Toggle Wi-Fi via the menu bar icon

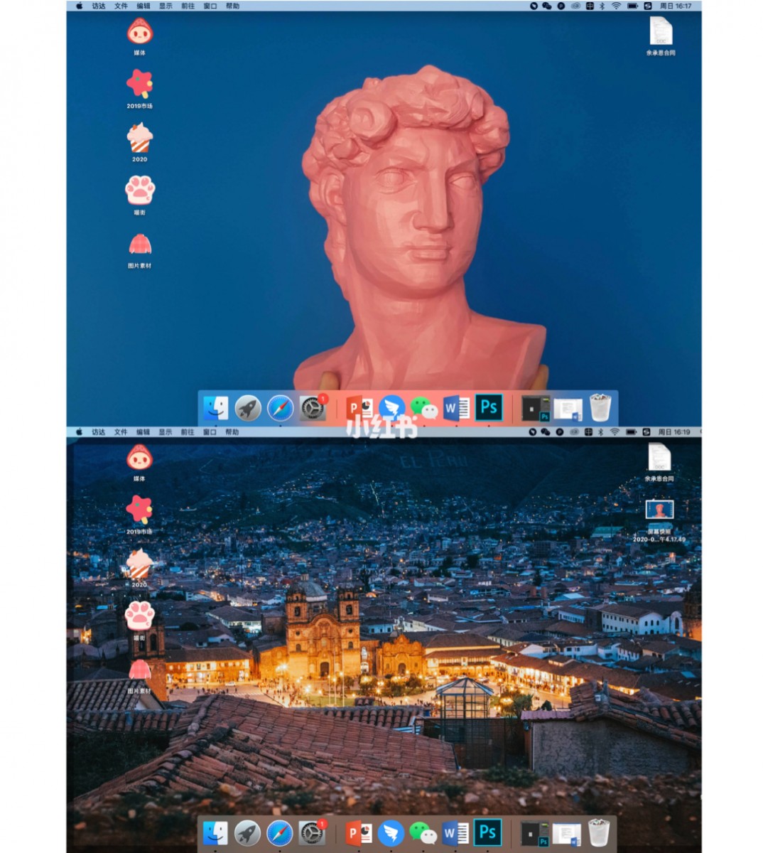616,6
